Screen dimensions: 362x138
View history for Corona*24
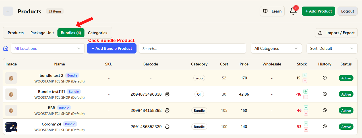325,126
